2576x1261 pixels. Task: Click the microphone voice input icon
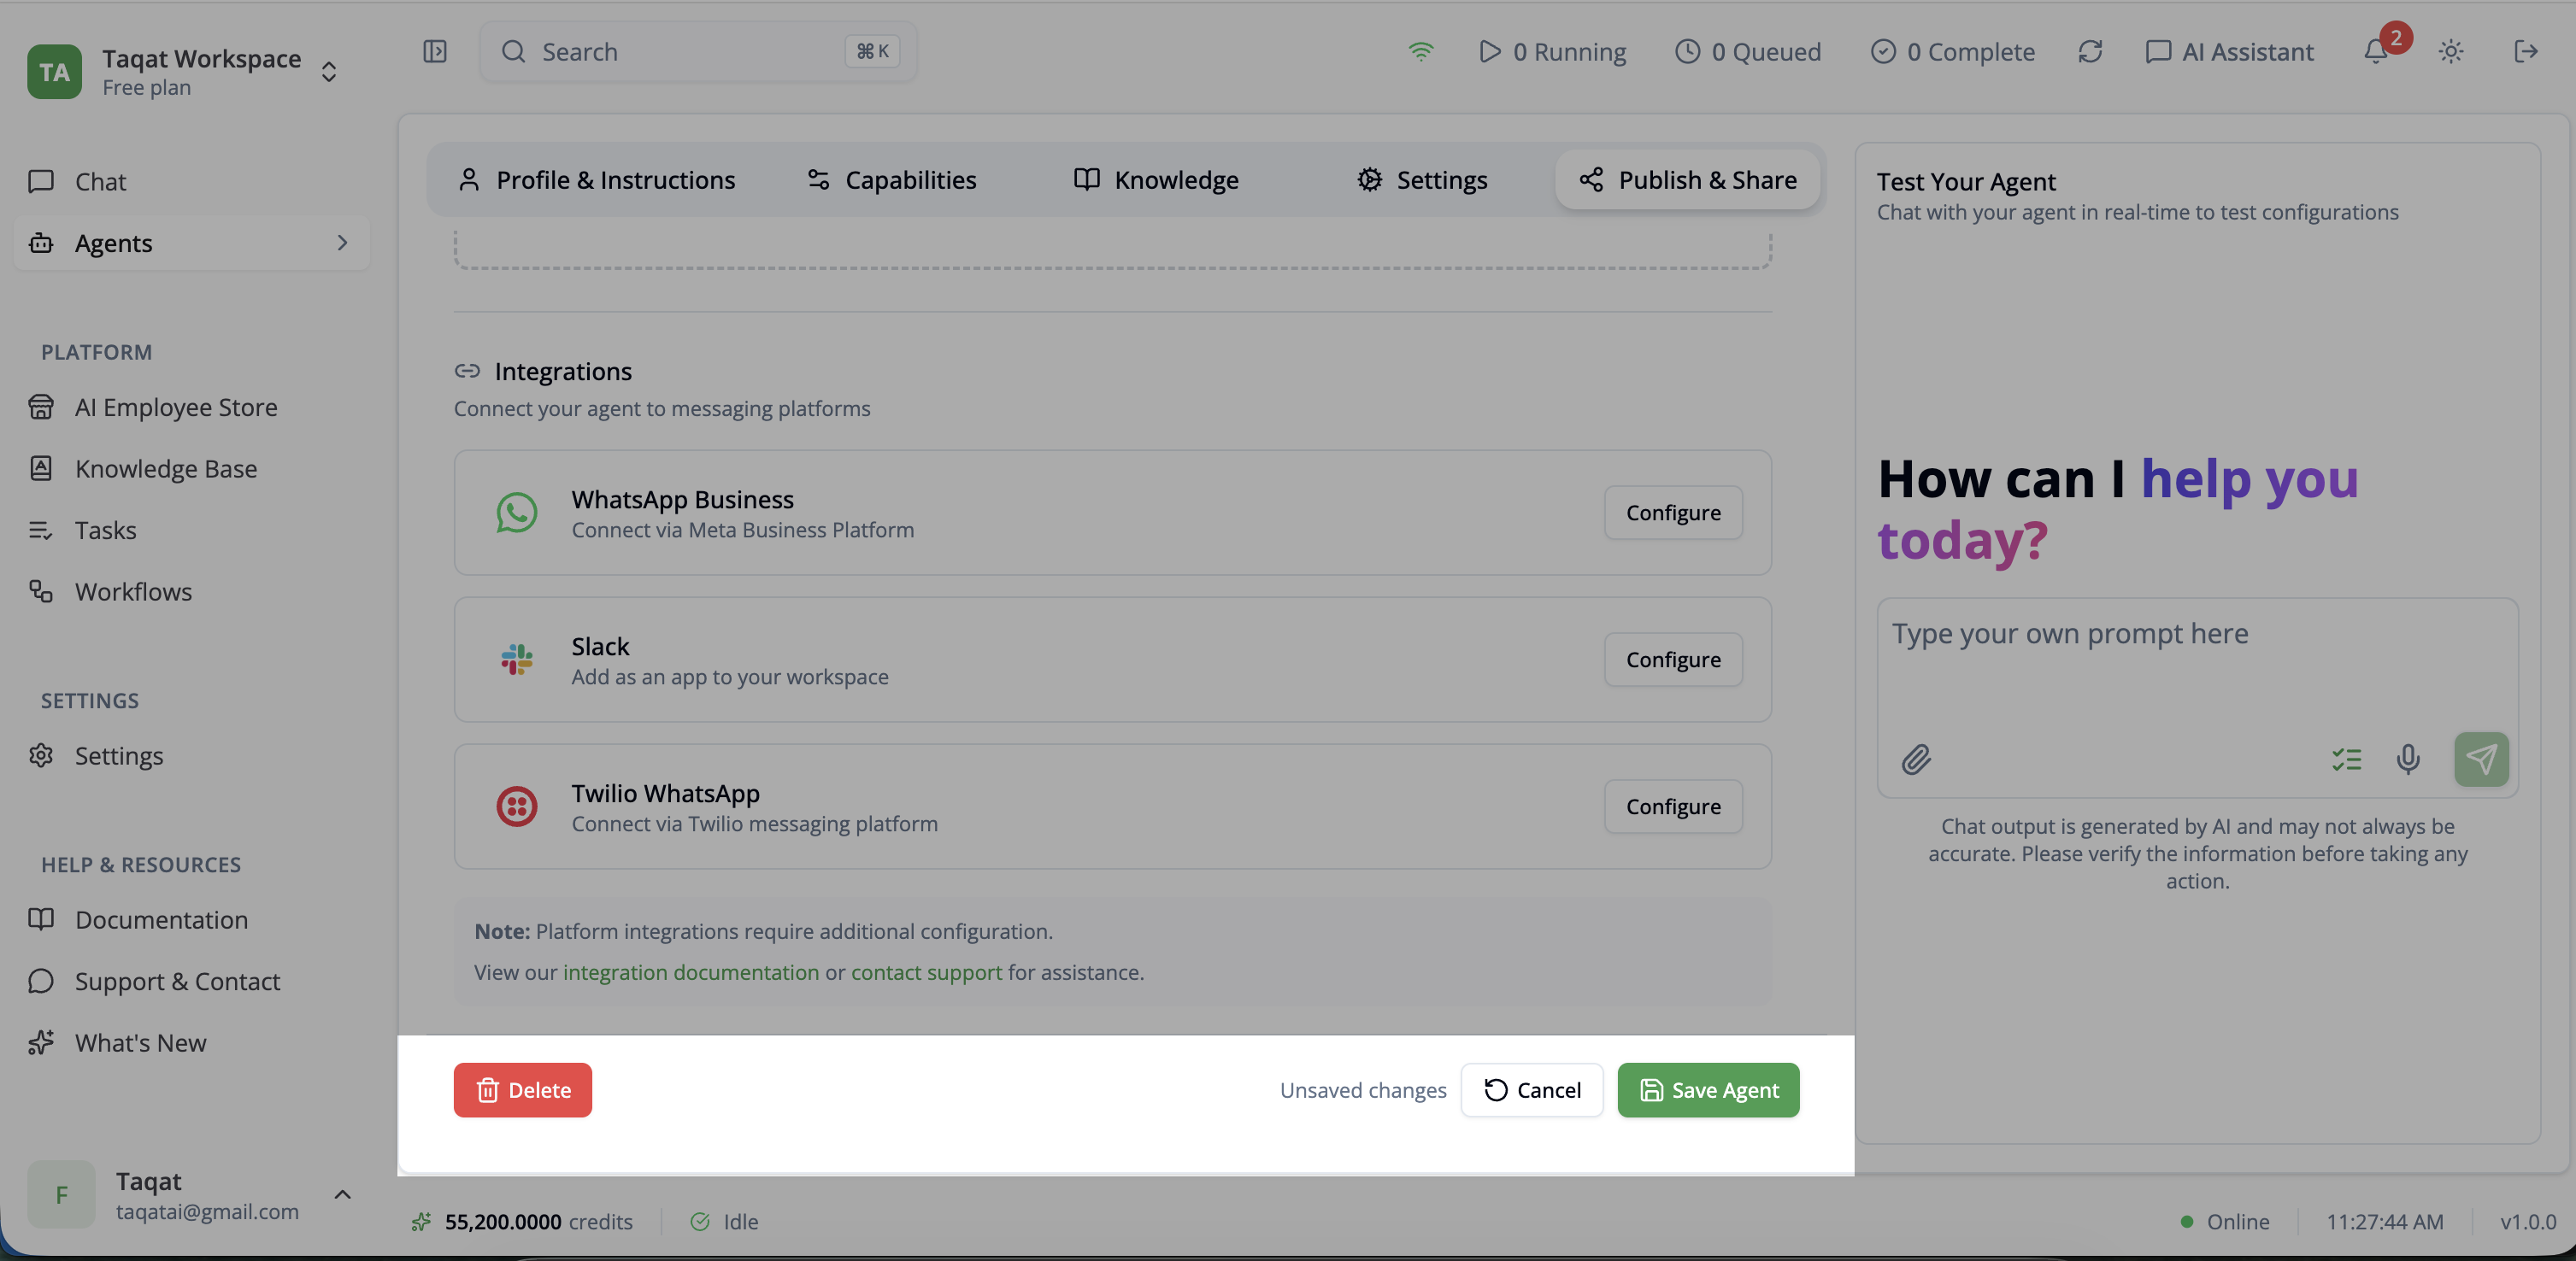click(2408, 760)
